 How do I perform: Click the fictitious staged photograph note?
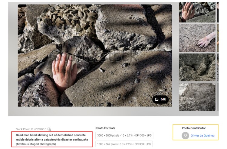[36, 144]
